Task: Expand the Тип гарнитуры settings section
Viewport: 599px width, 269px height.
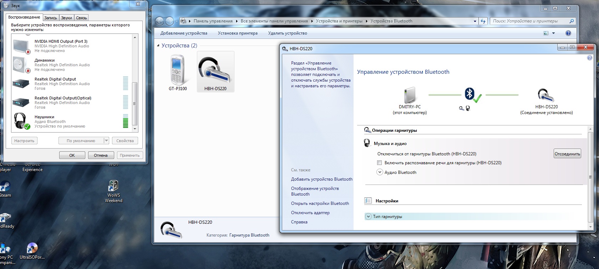Action: [368, 217]
